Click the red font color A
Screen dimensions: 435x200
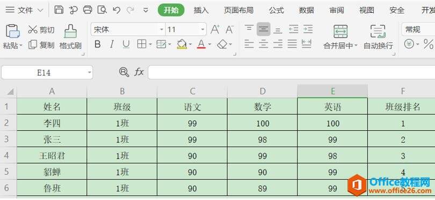(202, 44)
